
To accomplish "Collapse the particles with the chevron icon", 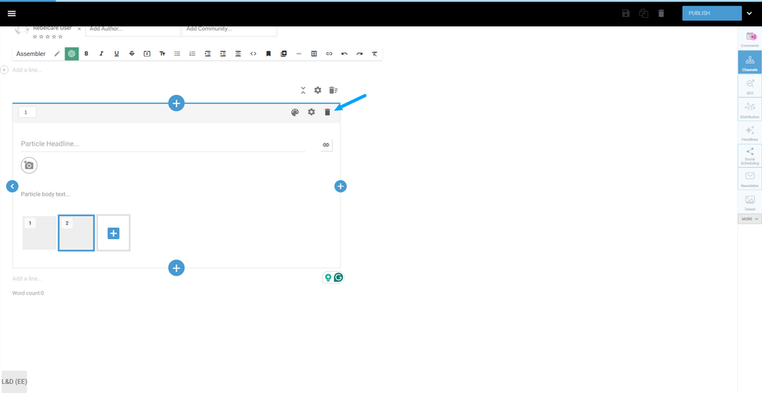I will pos(303,90).
